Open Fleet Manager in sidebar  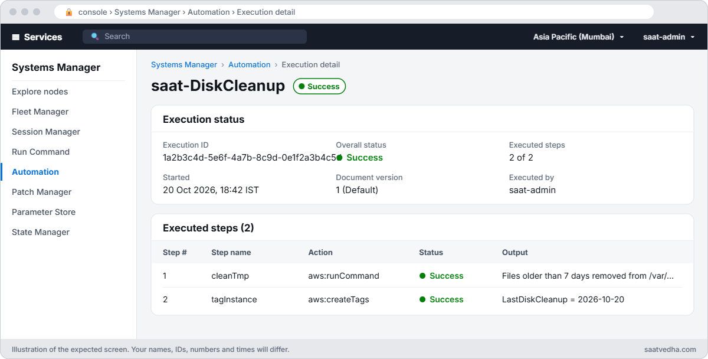pos(40,112)
